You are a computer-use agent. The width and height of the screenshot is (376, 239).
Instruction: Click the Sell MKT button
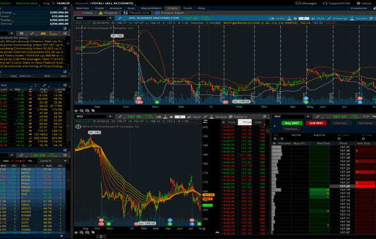(316, 123)
